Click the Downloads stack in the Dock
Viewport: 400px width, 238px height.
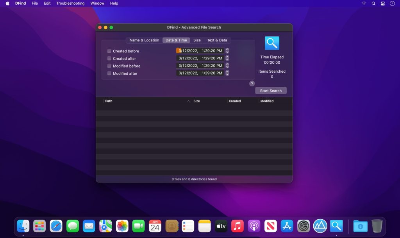coord(360,226)
